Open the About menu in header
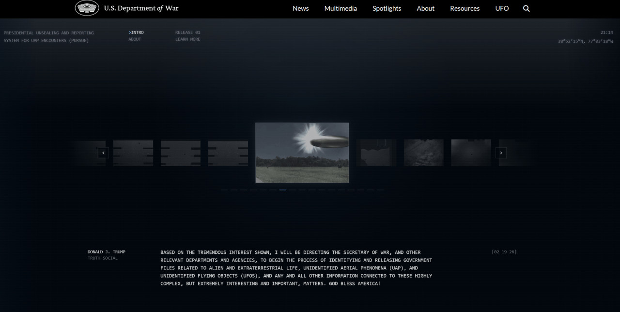Image resolution: width=620 pixels, height=312 pixels. [426, 8]
